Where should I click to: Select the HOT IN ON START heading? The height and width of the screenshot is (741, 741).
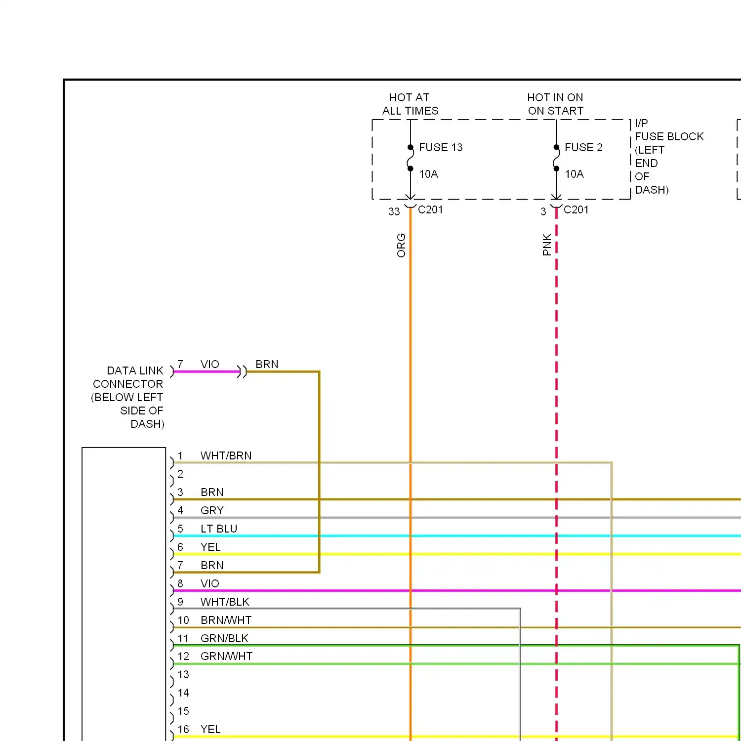(555, 104)
